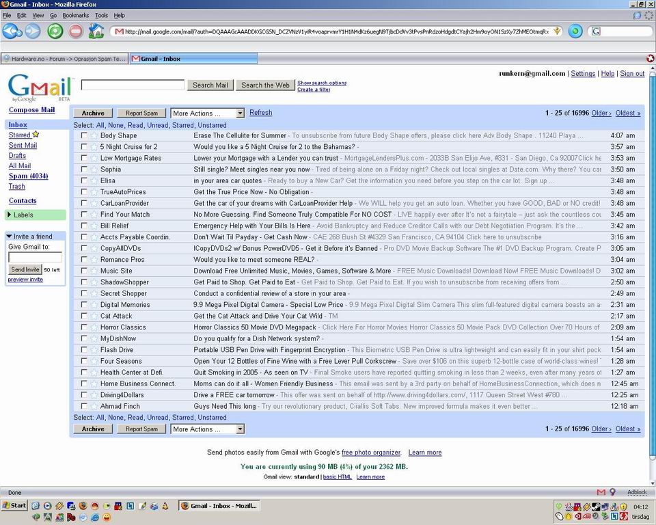This screenshot has width=656, height=525.
Task: Click Adblock in the status bar
Action: [x=637, y=492]
